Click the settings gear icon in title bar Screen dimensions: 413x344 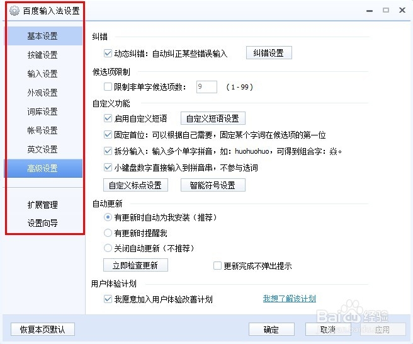[x=14, y=11]
